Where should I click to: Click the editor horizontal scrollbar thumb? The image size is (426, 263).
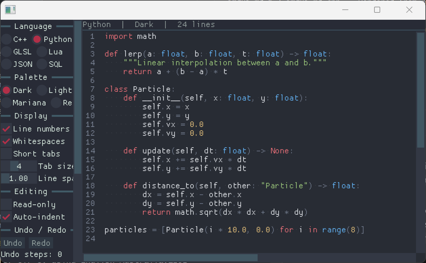171,258
